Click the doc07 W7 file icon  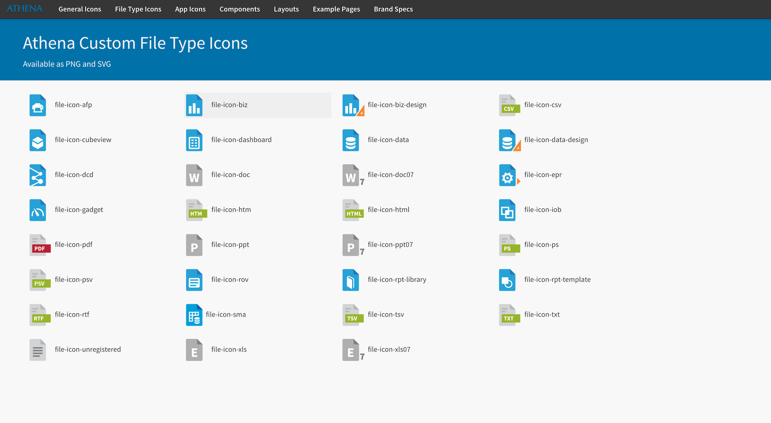353,175
